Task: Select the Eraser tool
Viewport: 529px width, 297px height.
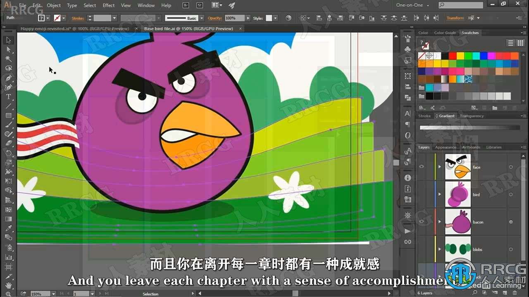Action: tap(8, 144)
